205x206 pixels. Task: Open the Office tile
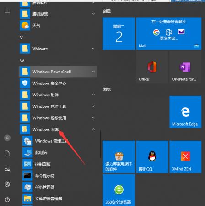coord(152,67)
